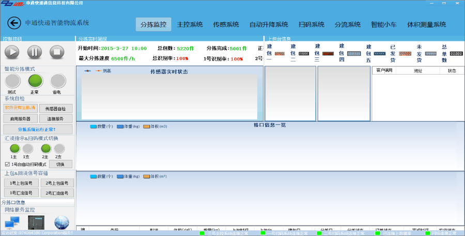Select 正常 green sorting mode

pos(35,81)
